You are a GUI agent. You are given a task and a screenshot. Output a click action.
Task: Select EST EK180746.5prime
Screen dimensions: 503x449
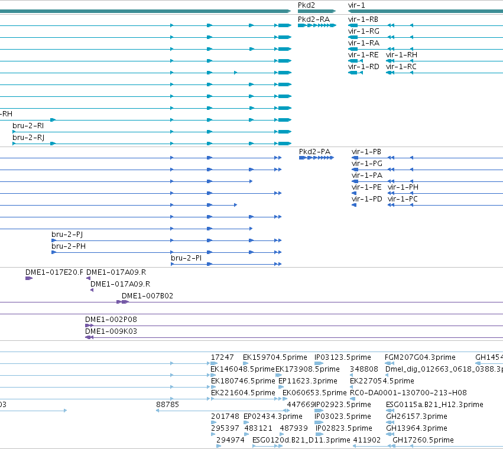point(243,382)
